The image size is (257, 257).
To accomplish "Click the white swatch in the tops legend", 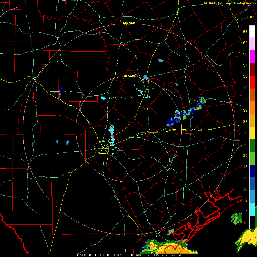I will click(x=252, y=31).
